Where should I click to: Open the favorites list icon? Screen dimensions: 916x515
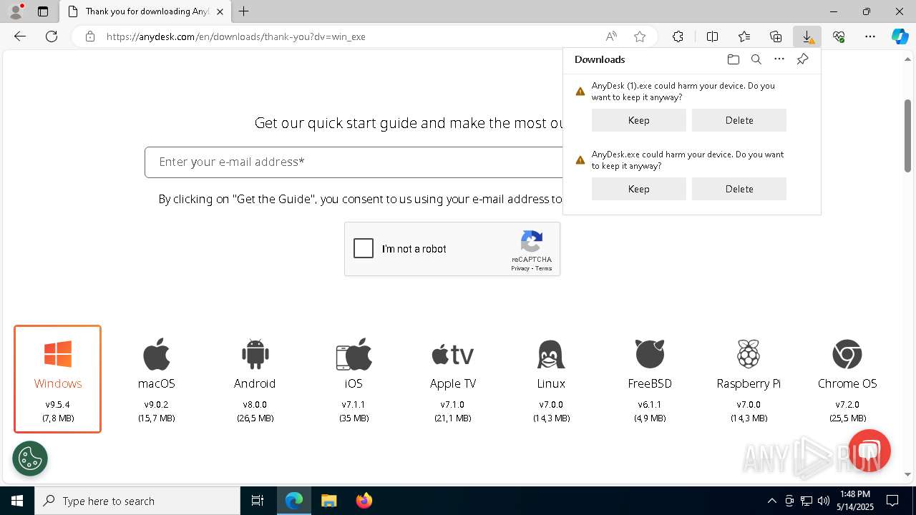click(x=744, y=36)
